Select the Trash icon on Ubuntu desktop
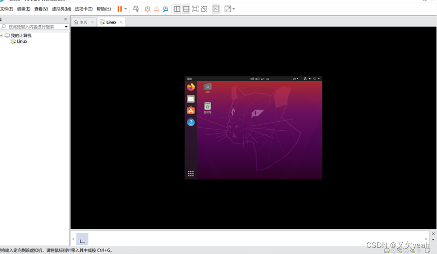The height and width of the screenshot is (254, 437). click(207, 108)
